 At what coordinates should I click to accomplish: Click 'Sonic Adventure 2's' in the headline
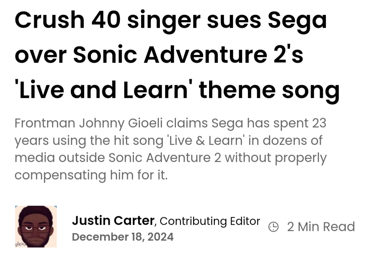click(189, 55)
